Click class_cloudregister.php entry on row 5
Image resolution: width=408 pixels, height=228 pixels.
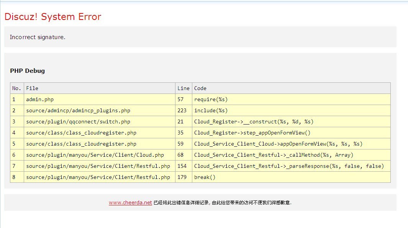tap(81, 144)
